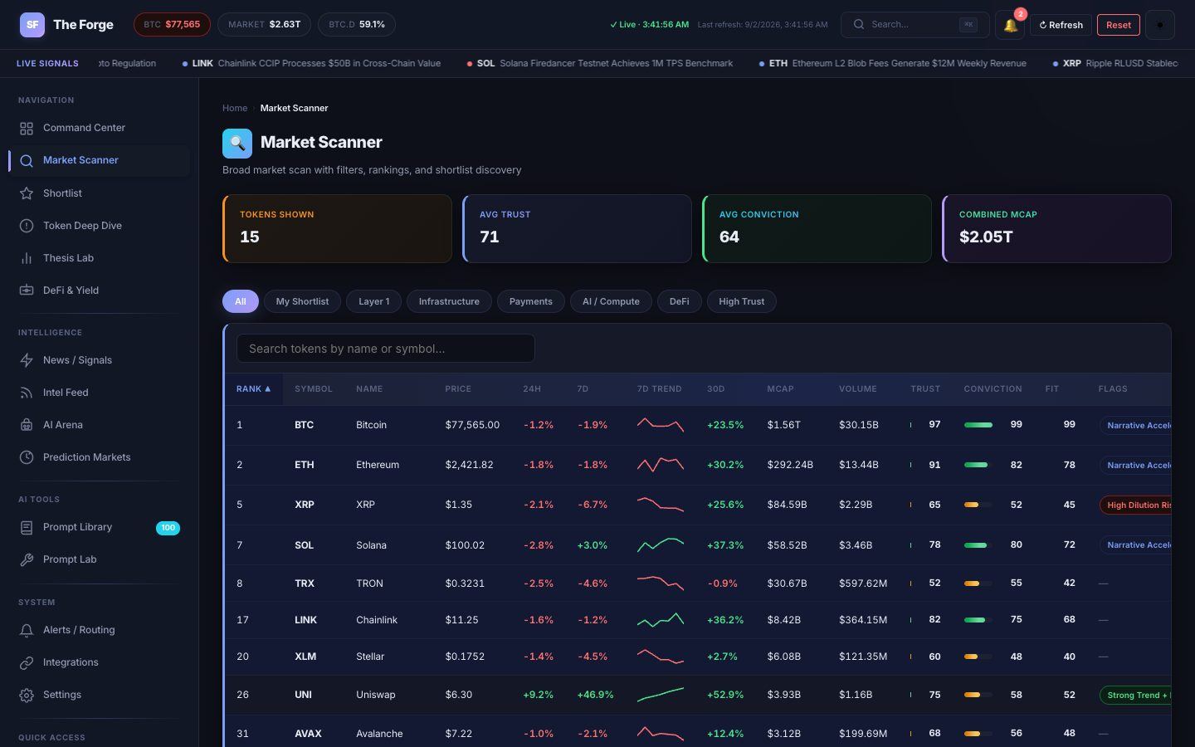Click the MARKET $2.63T pill

(x=264, y=25)
